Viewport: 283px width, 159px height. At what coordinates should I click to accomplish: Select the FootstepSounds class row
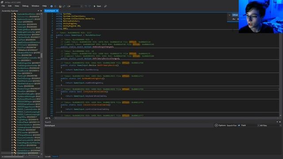pyautogui.click(x=28, y=127)
